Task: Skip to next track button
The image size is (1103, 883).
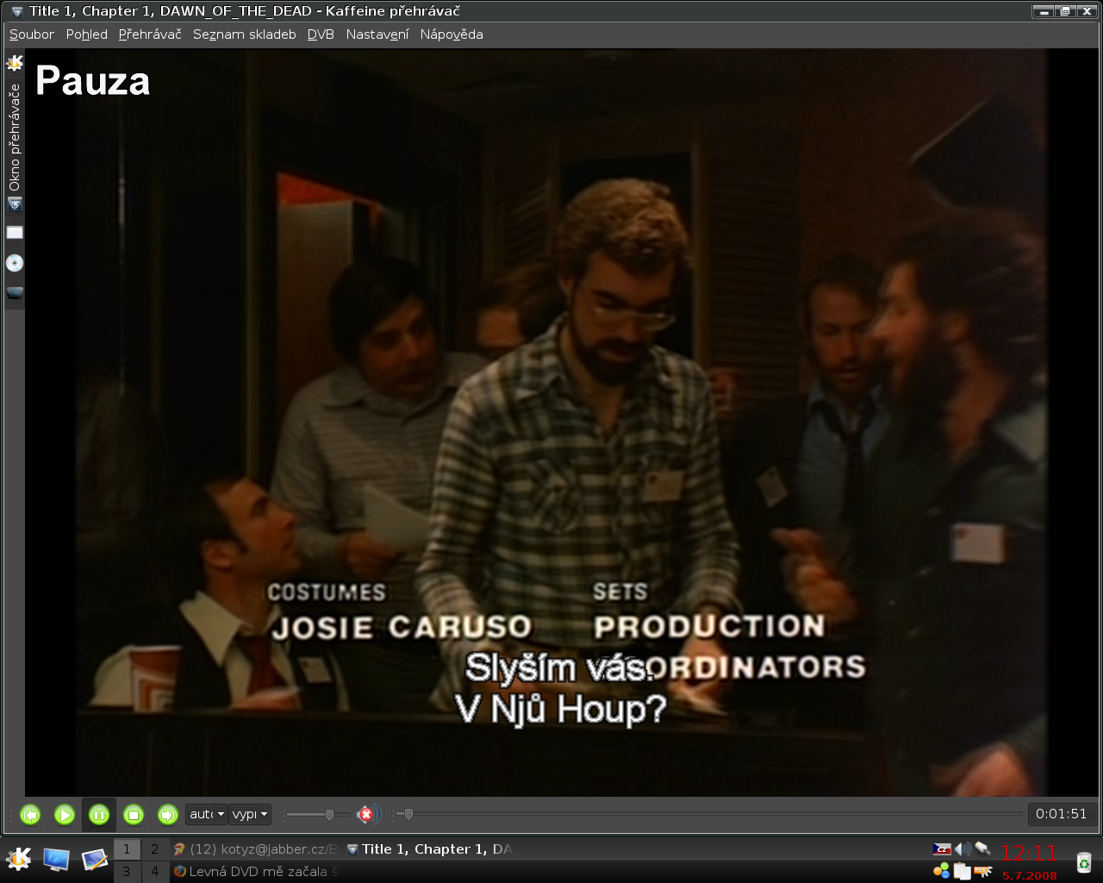Action: (x=168, y=814)
